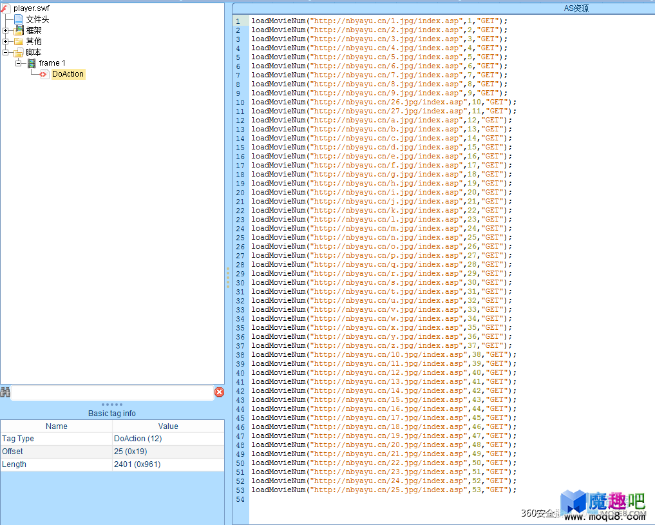Collapse the 脚本 tree node

coord(5,52)
